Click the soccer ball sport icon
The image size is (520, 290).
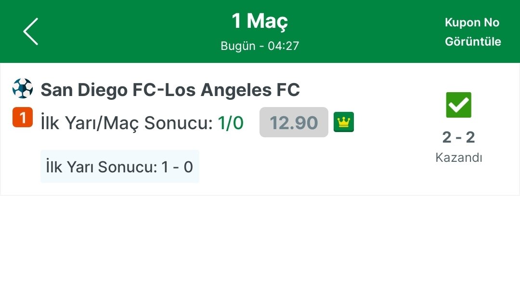[23, 88]
